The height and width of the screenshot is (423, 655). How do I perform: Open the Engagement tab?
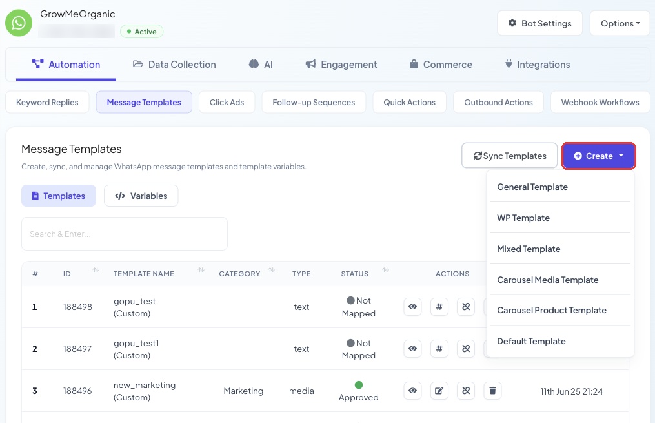[341, 65]
